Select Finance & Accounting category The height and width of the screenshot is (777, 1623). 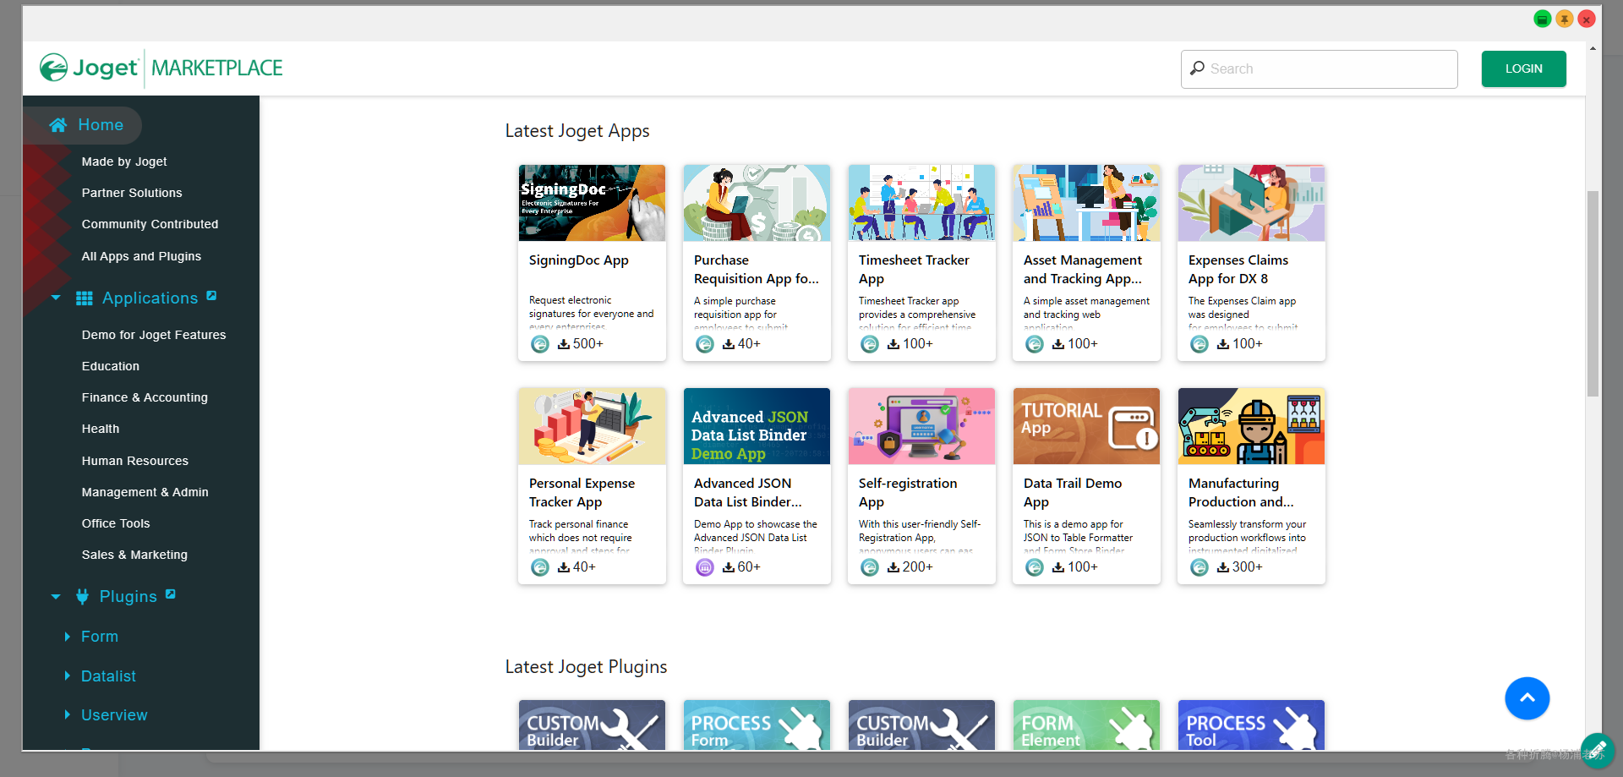145,397
